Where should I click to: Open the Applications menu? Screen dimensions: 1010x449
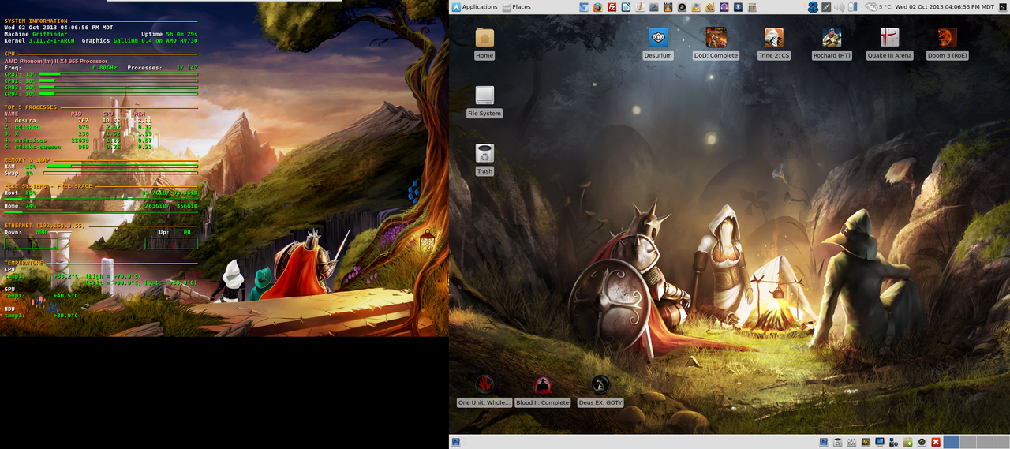(x=474, y=7)
